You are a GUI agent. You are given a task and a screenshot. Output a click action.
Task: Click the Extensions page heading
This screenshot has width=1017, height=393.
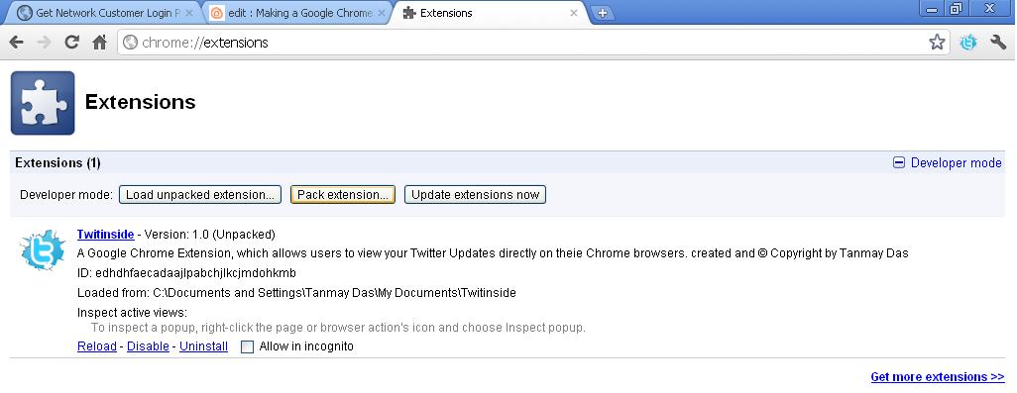140,102
